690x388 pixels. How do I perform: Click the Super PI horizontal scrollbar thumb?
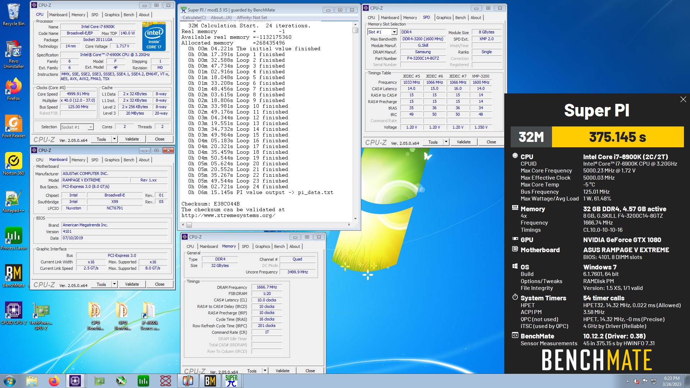pyautogui.click(x=189, y=225)
